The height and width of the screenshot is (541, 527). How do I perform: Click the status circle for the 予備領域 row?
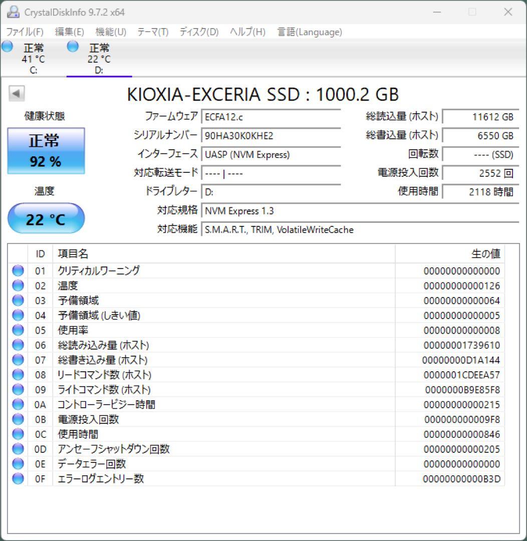coord(18,301)
